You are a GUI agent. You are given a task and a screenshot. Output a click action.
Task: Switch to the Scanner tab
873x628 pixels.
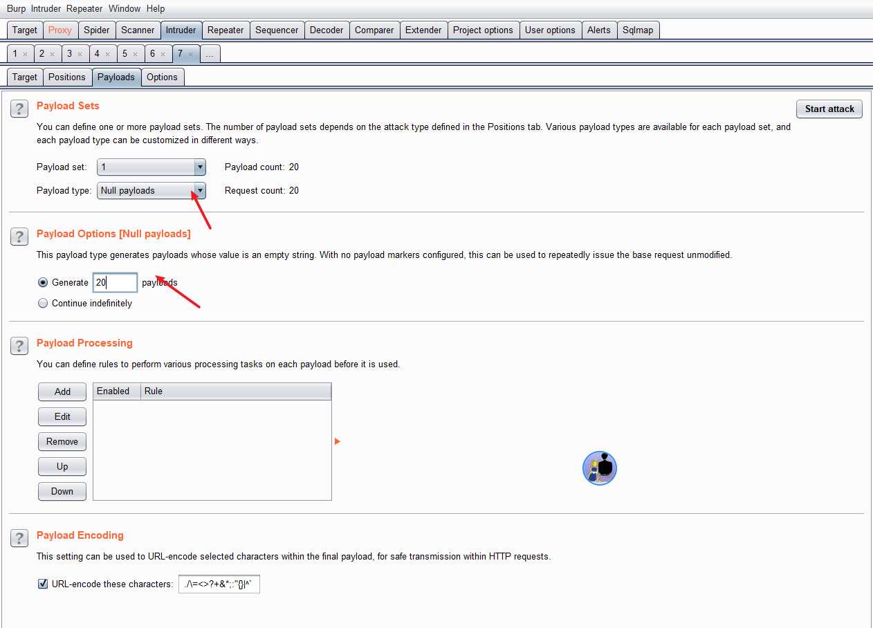[x=138, y=30]
